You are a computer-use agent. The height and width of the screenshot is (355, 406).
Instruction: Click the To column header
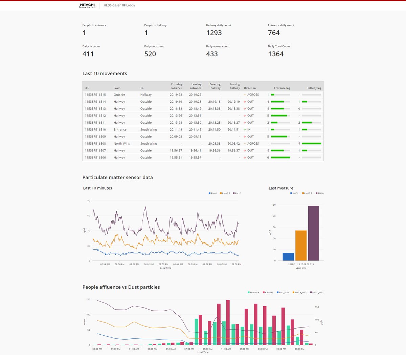coord(142,88)
